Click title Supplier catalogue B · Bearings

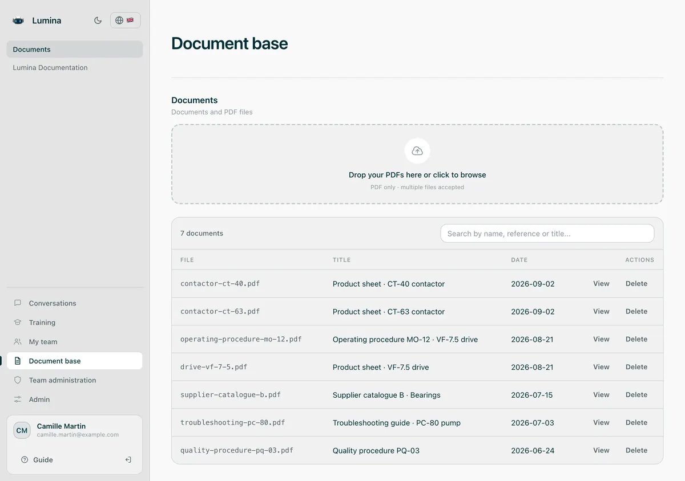click(386, 395)
